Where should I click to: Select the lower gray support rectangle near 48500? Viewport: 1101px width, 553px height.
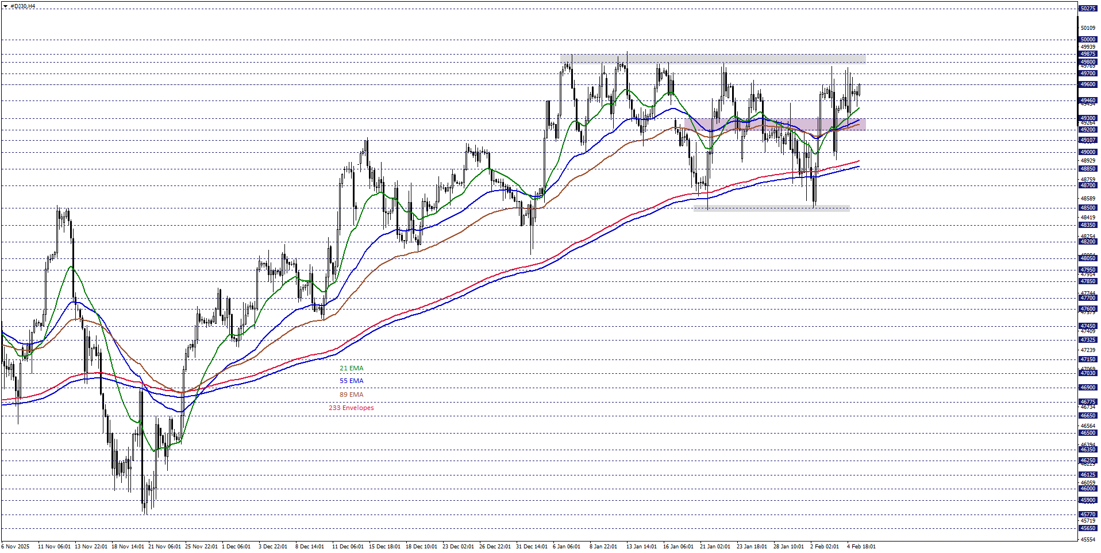(x=771, y=209)
